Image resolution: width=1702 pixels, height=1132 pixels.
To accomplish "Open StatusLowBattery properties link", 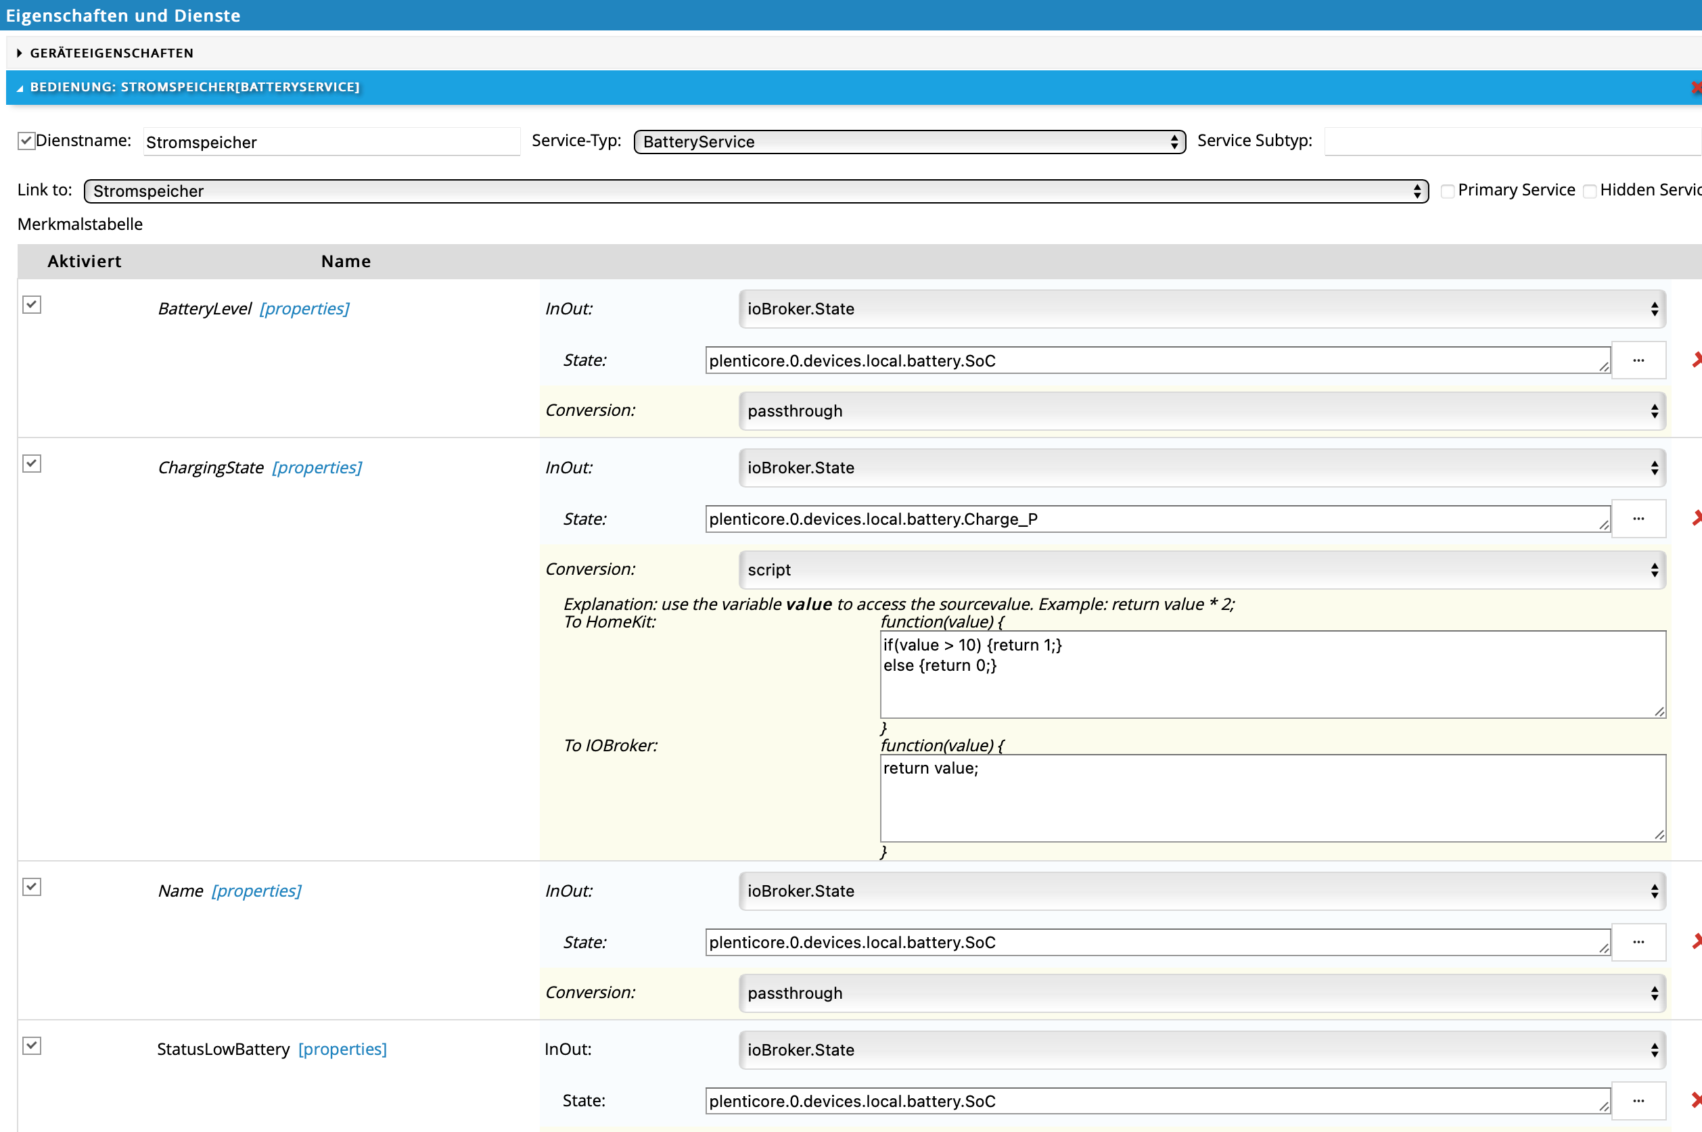I will click(x=342, y=1050).
